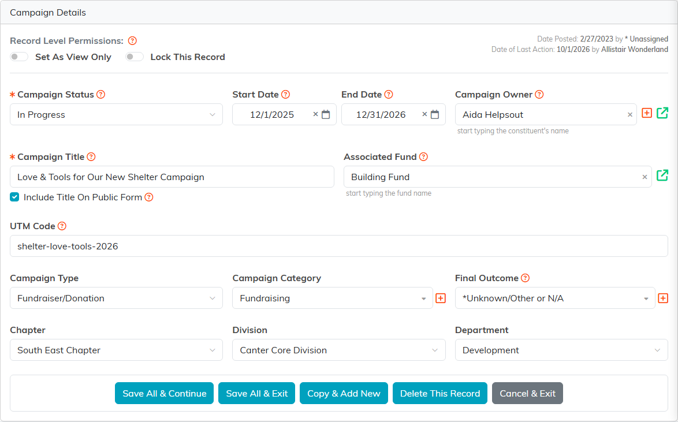Expand the Final Outcome dropdown
This screenshot has width=678, height=422.
[x=555, y=298]
